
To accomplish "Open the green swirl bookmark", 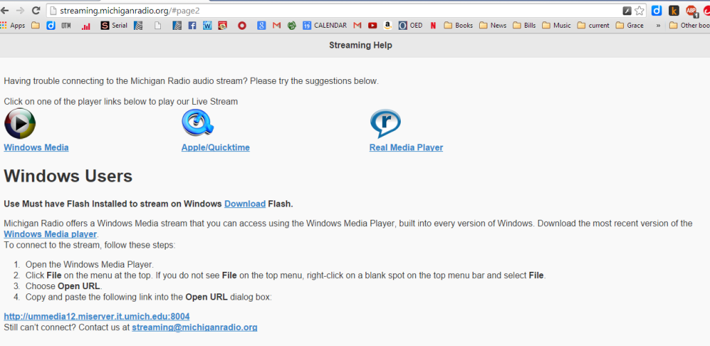I will click(292, 26).
